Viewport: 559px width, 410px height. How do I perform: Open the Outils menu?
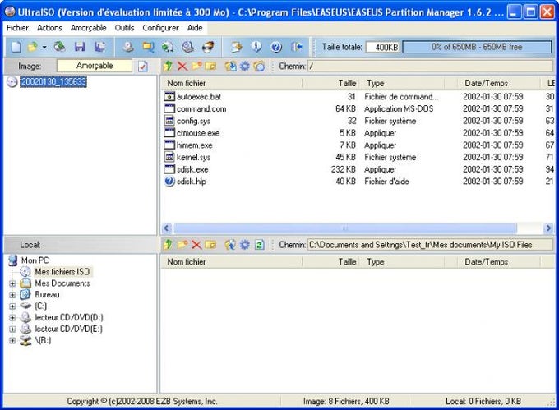click(x=124, y=28)
